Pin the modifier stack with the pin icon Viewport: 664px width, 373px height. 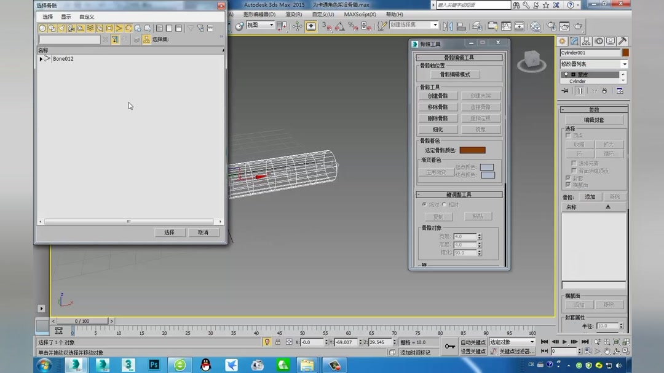(x=564, y=90)
